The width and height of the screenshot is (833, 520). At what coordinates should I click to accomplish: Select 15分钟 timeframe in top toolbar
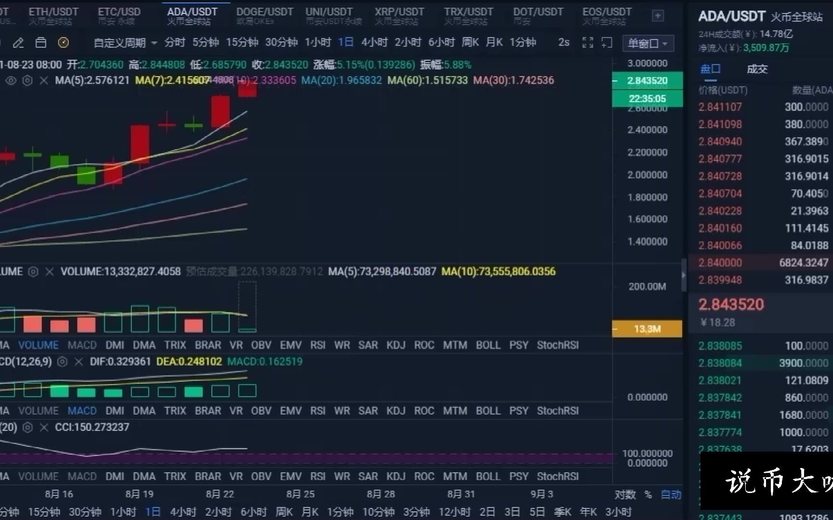242,43
